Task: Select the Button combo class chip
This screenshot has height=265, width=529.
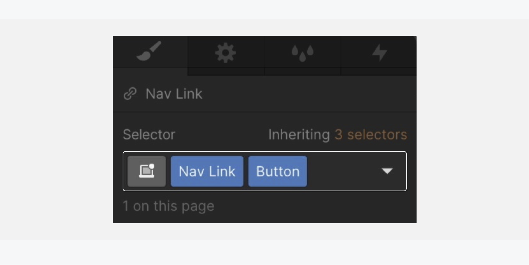Action: 278,171
